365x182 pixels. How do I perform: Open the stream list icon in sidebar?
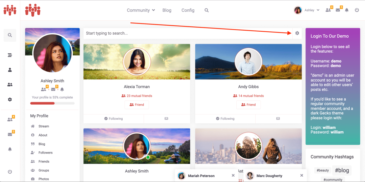click(x=10, y=55)
